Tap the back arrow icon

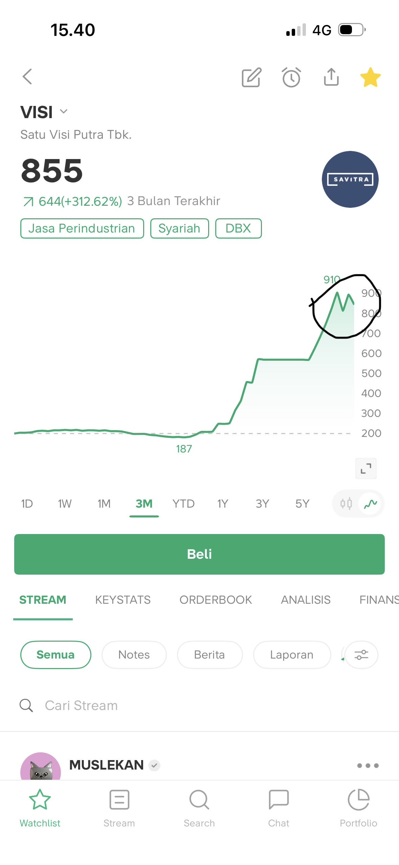pos(27,77)
